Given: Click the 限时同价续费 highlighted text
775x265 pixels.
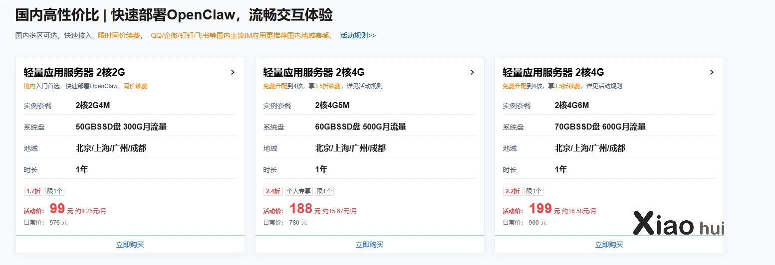Looking at the screenshot, I should (x=119, y=36).
